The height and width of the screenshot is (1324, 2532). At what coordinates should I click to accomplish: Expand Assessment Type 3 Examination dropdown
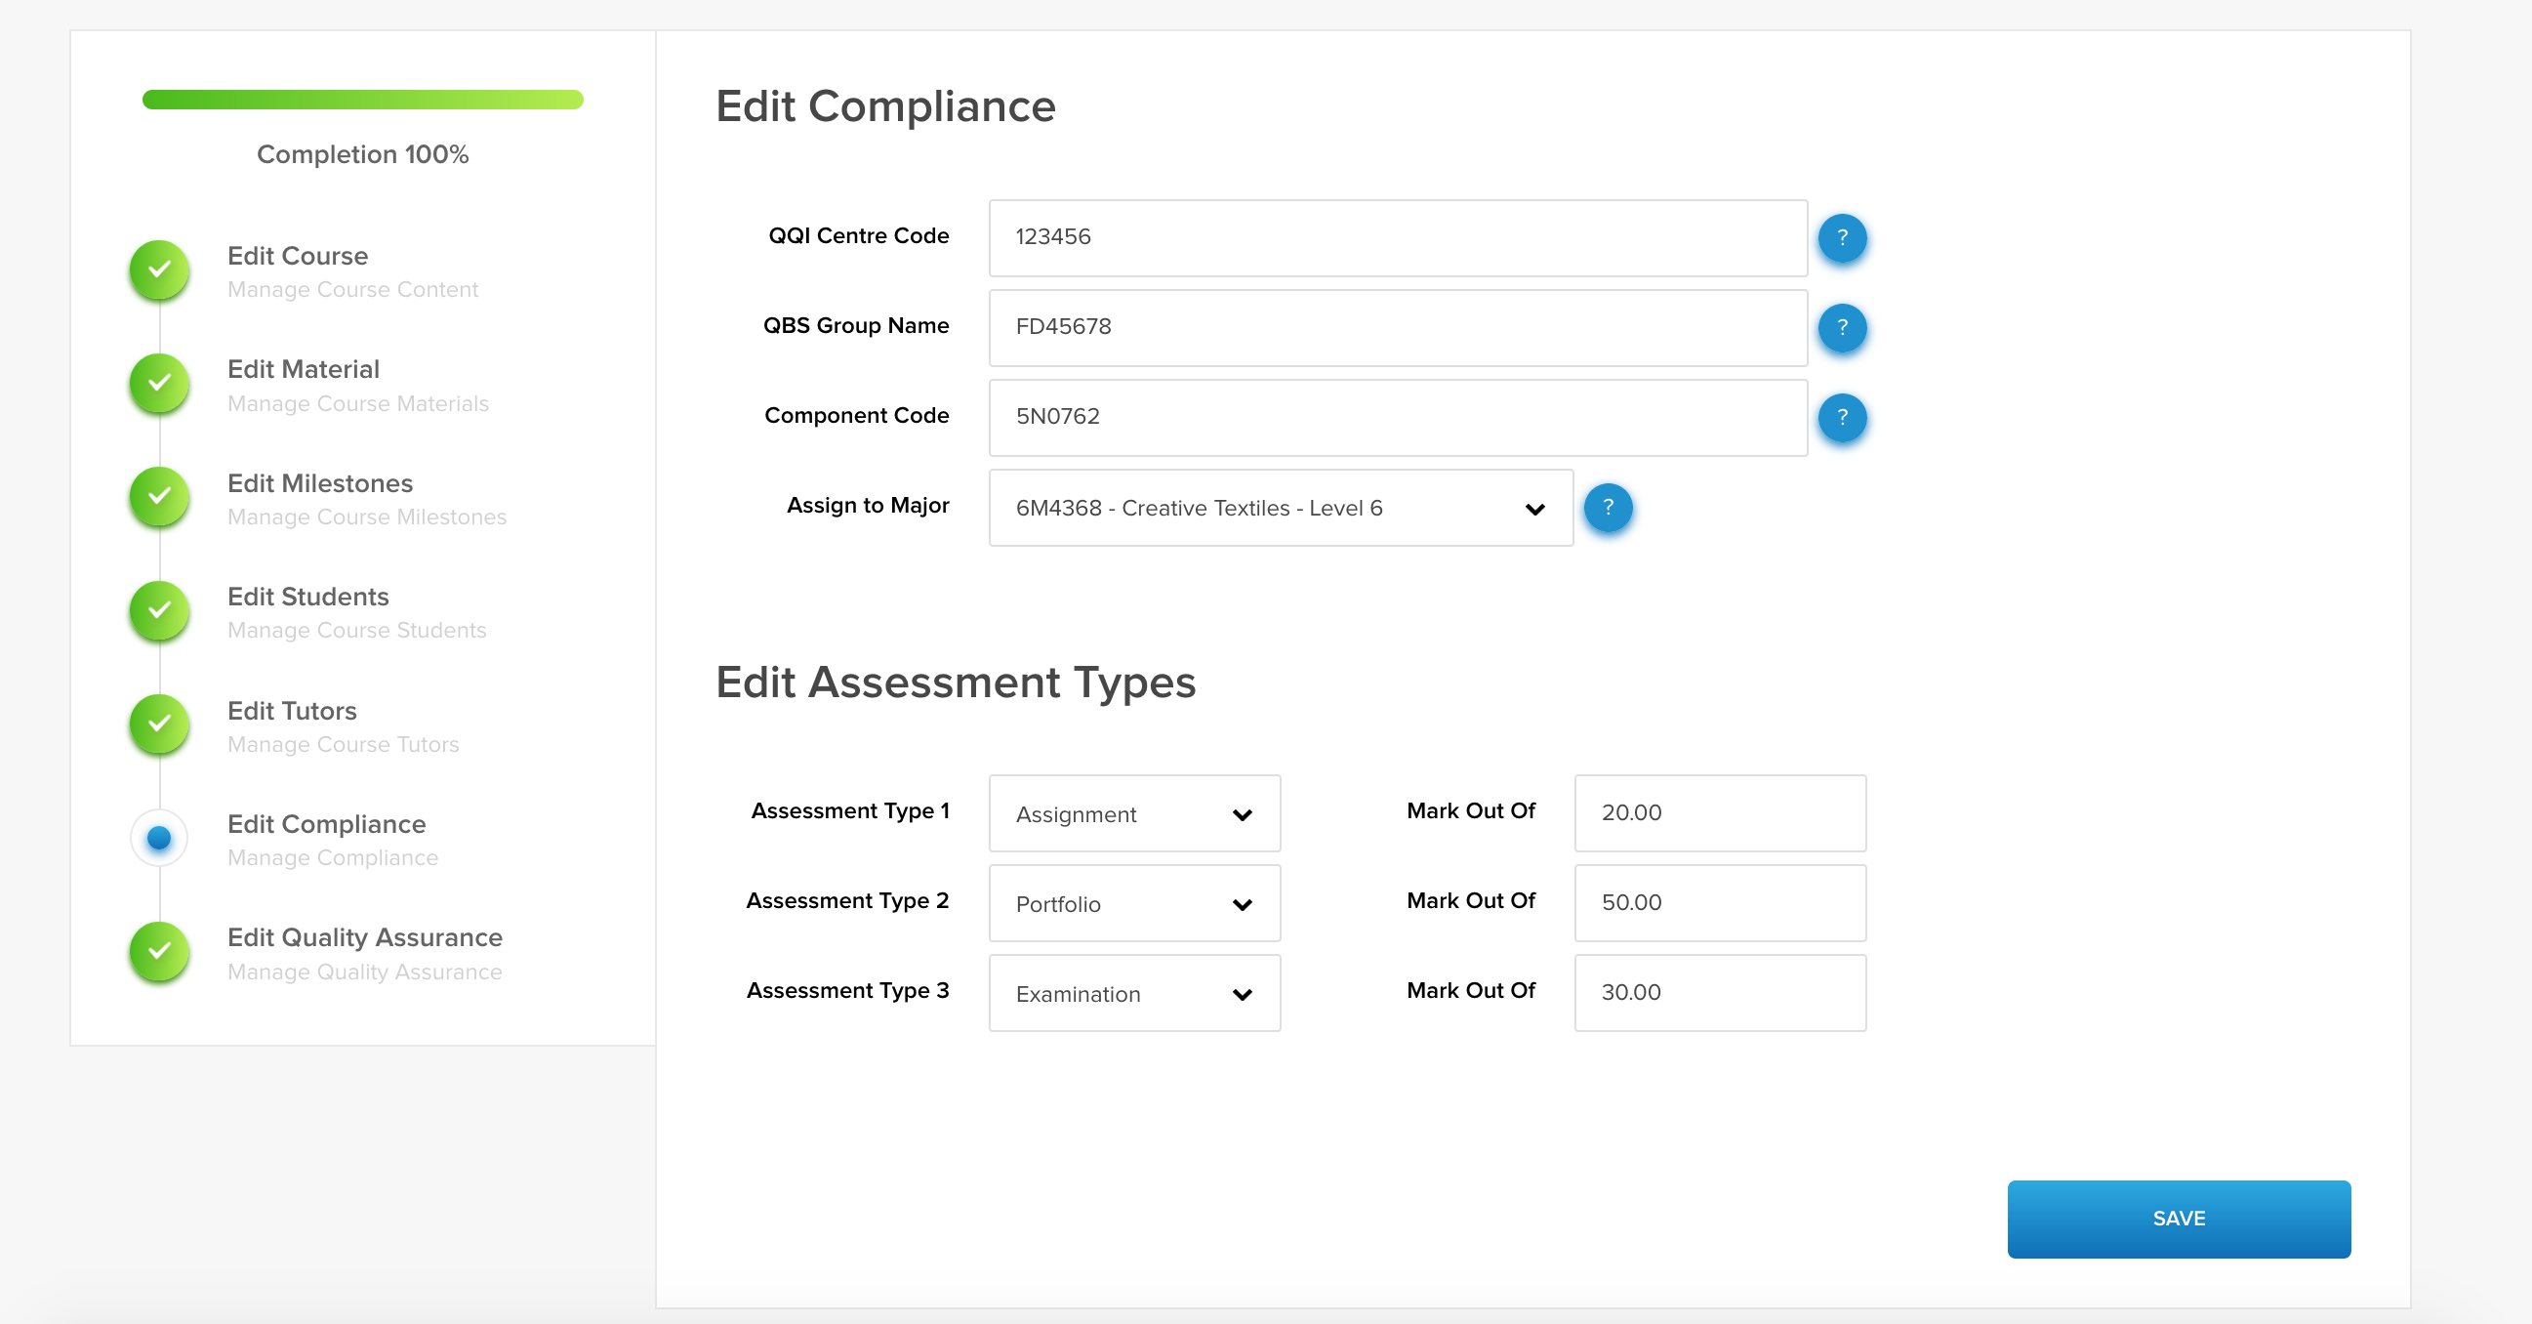[x=1133, y=994]
